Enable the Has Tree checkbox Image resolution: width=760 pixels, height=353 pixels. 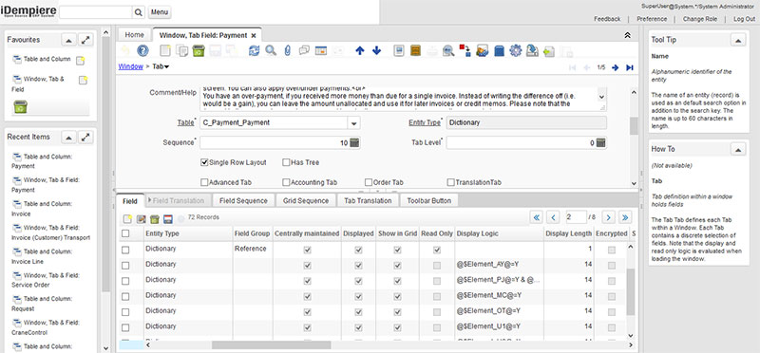tap(286, 162)
